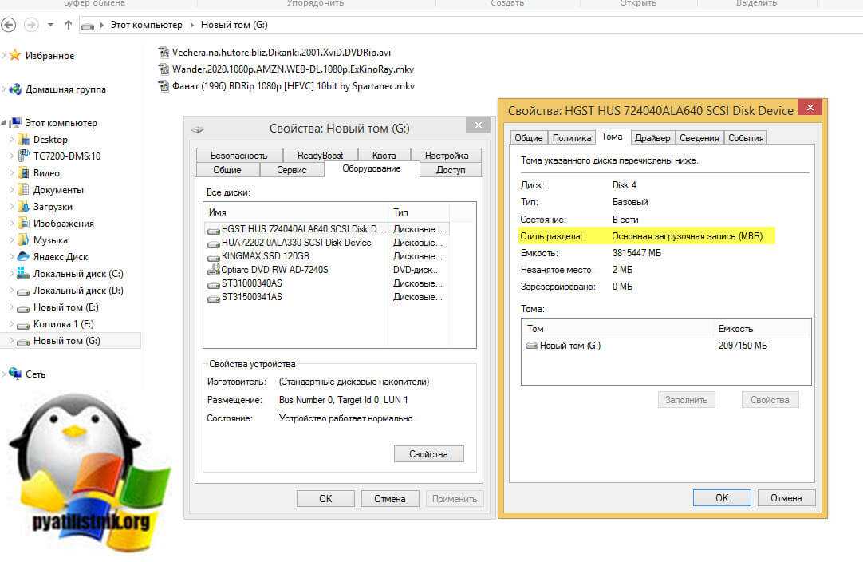Viewport: 863px width, 562px height.
Task: Click the Свойства button under device properties
Action: pyautogui.click(x=428, y=454)
